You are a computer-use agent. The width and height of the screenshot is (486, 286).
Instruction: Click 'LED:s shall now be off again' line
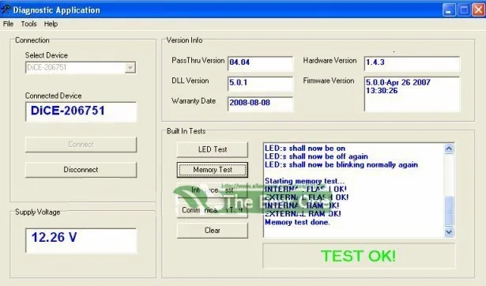pyautogui.click(x=316, y=156)
